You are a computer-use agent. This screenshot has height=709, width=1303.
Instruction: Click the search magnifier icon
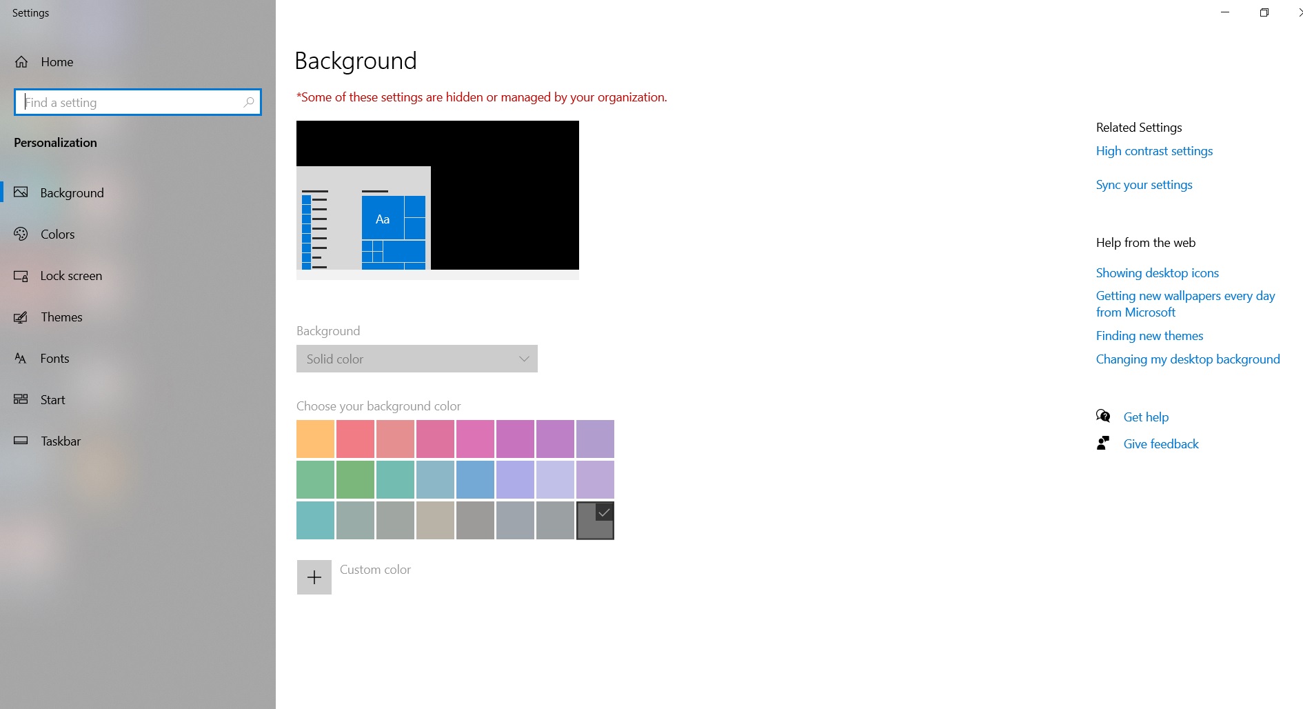pyautogui.click(x=249, y=102)
